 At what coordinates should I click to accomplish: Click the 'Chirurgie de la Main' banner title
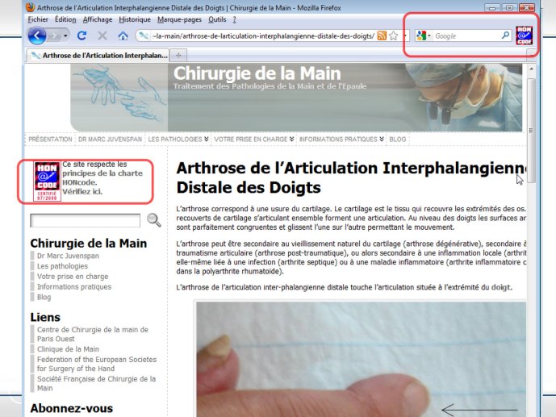click(257, 73)
